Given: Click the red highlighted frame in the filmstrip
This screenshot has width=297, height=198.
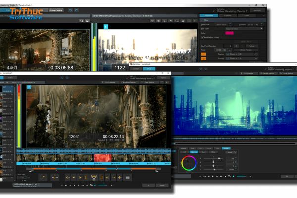Looking at the screenshot, I should (x=102, y=158).
